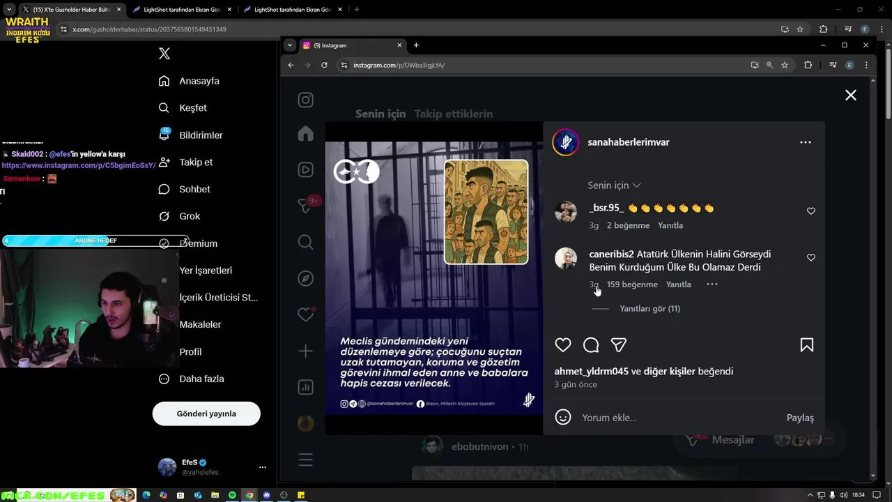
Task: Switch to the first LightShot browser tab
Action: point(181,10)
